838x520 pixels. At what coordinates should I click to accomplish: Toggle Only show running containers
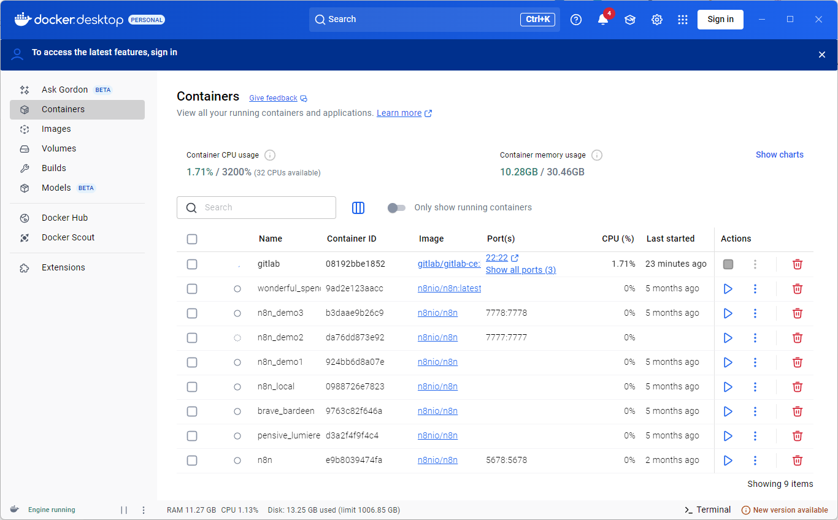tap(397, 208)
